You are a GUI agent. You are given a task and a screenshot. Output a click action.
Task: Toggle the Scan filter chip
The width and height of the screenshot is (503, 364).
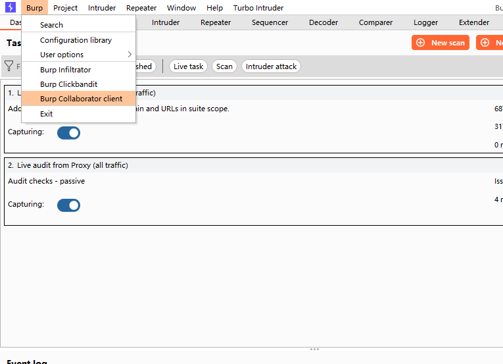[x=224, y=66]
